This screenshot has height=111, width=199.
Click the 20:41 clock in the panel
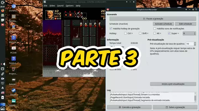(x=2, y=7)
